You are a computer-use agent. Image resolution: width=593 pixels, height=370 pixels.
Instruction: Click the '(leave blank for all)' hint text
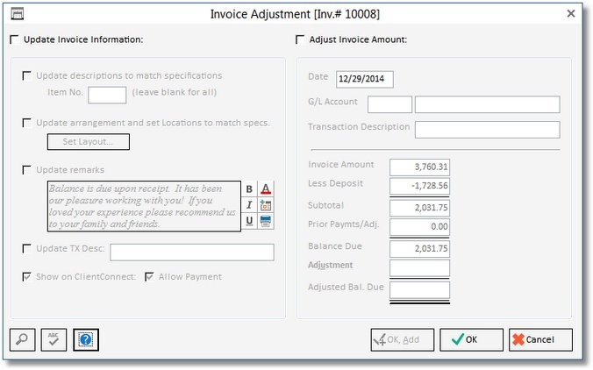click(x=175, y=92)
